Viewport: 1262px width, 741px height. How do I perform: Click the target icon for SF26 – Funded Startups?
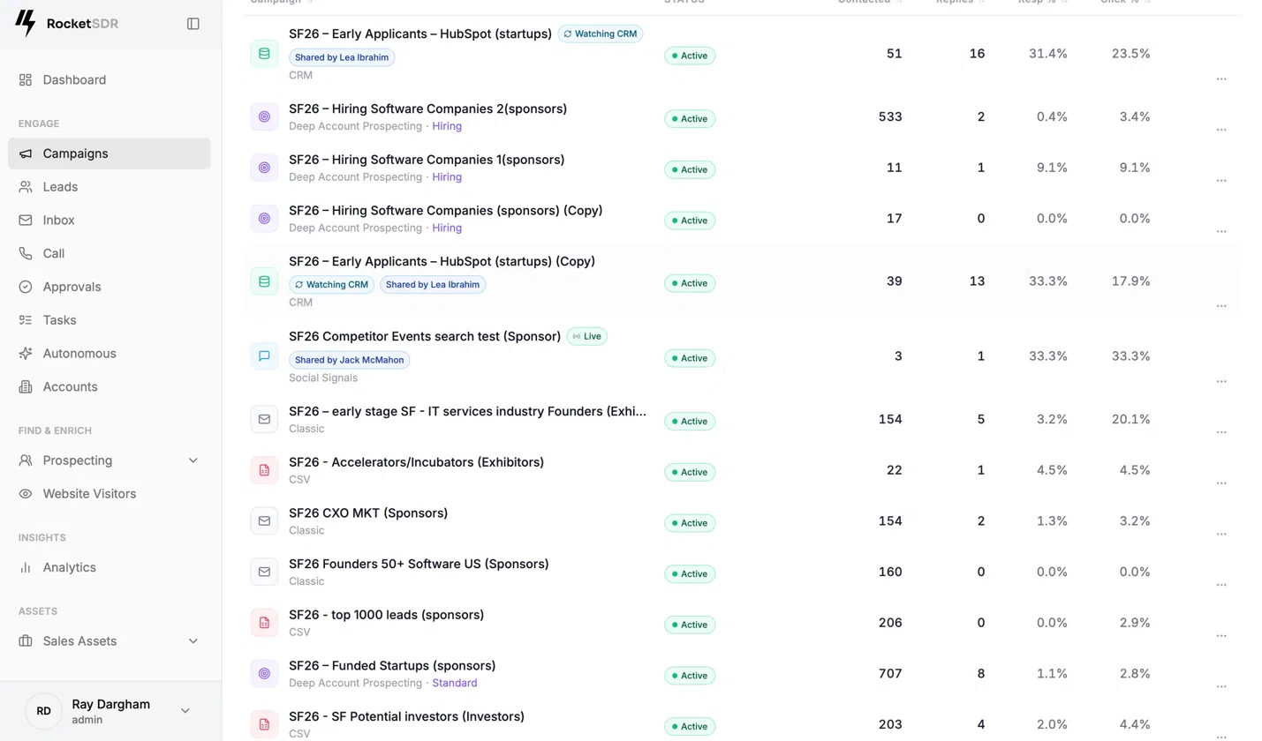(x=264, y=673)
